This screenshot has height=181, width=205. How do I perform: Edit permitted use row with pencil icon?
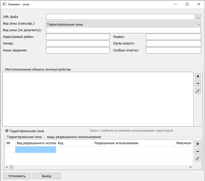coord(198,159)
